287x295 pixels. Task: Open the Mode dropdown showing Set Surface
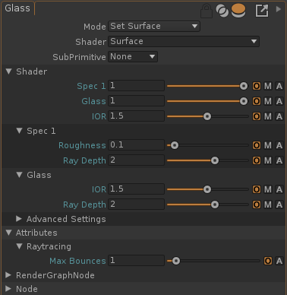[x=154, y=27]
